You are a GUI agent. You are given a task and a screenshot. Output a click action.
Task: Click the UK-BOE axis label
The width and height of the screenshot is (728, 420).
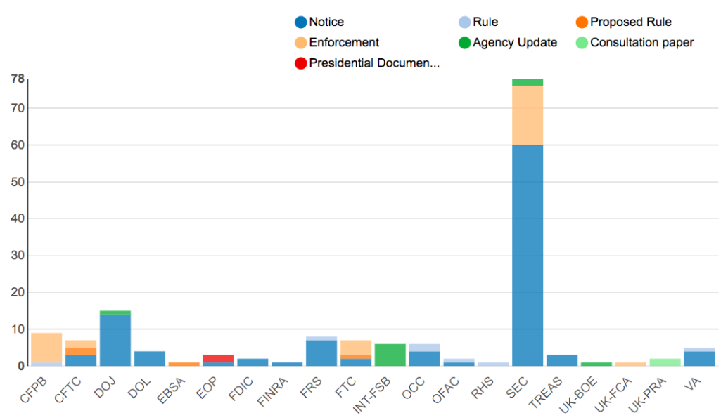pos(578,395)
